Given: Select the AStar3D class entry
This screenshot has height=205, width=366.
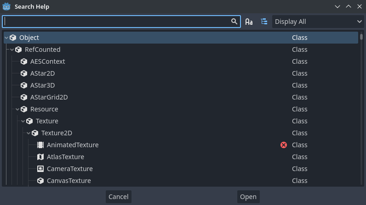Looking at the screenshot, I should pyautogui.click(x=43, y=85).
